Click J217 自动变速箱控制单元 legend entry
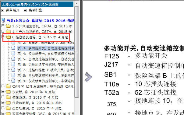 point(144,65)
